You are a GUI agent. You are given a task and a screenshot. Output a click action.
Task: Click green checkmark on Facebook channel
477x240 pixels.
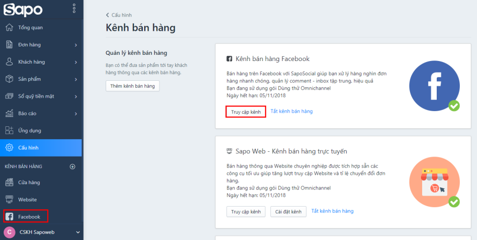(454, 106)
